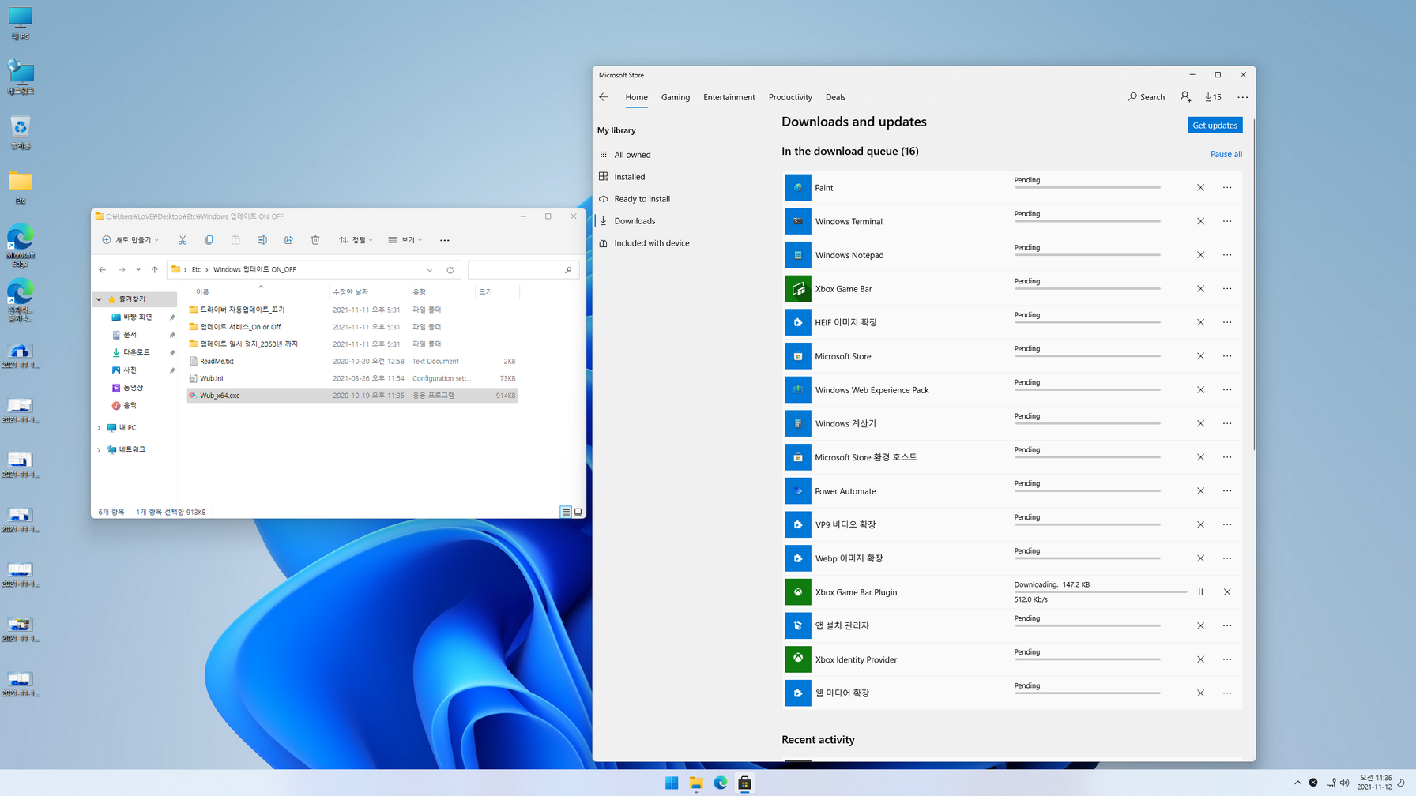Switch File Explorer to large thumbnails view icon
Viewport: 1416px width, 796px height.
tap(578, 512)
